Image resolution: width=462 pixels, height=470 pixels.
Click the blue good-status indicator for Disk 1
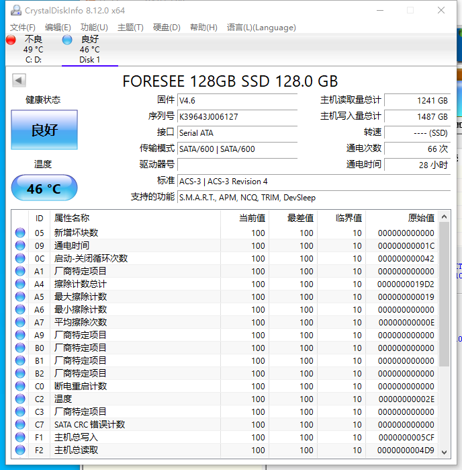tap(67, 40)
